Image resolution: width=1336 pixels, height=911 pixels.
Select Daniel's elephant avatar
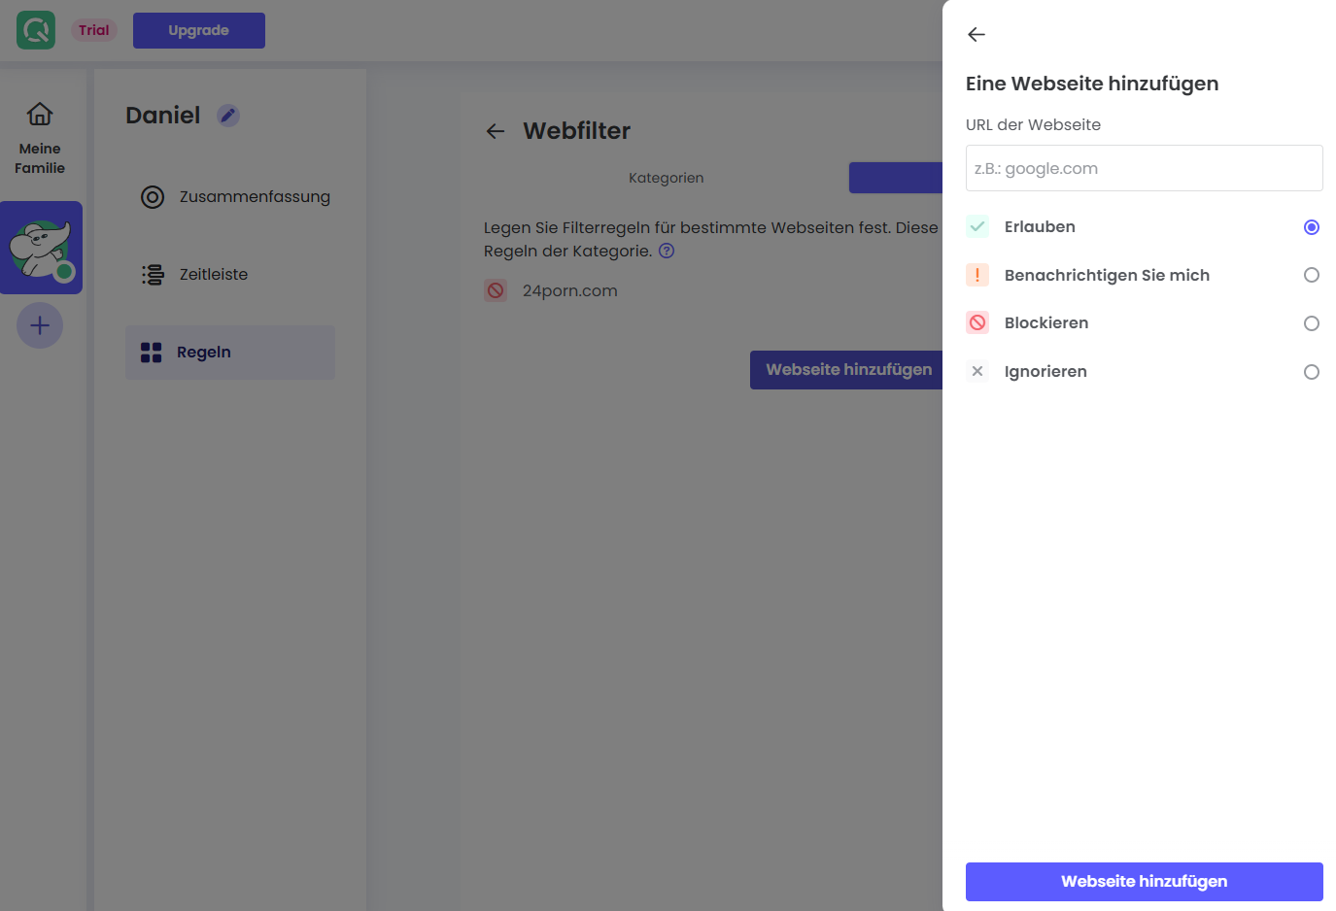pos(41,248)
